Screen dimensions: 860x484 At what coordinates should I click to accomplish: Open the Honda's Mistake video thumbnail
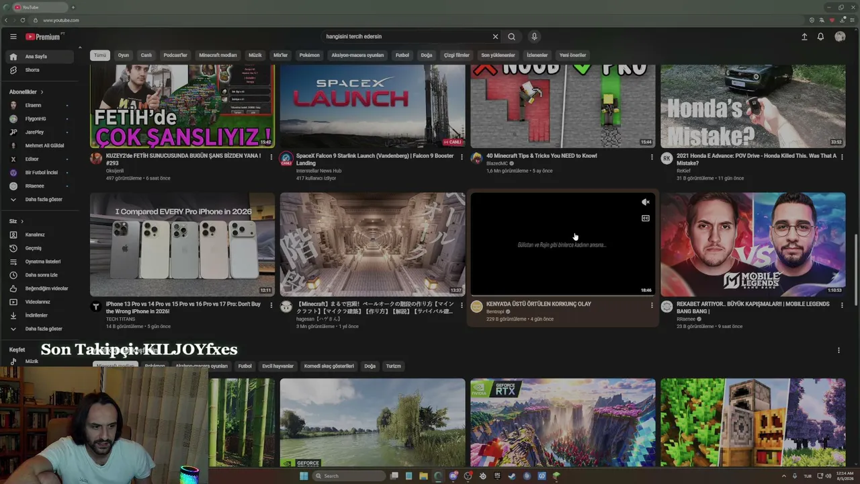click(x=752, y=106)
